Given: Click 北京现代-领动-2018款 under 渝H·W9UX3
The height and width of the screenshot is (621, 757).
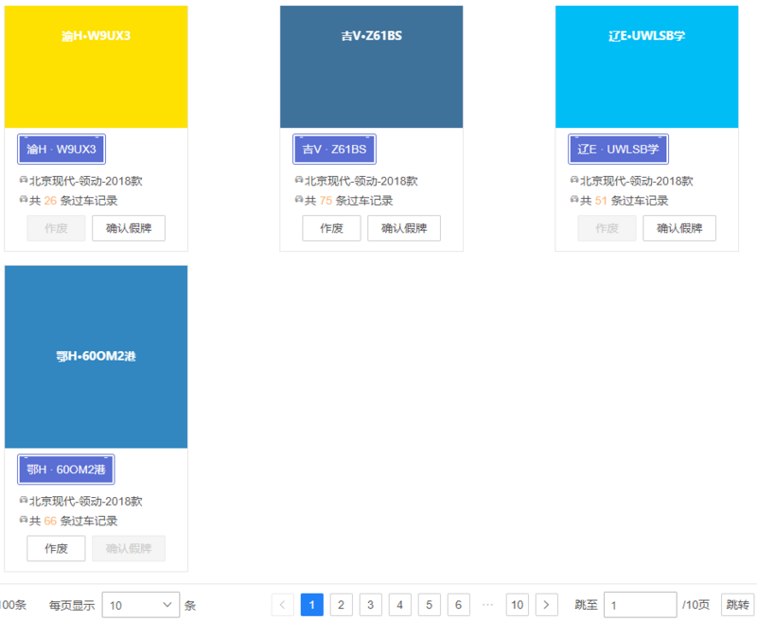Looking at the screenshot, I should (86, 181).
